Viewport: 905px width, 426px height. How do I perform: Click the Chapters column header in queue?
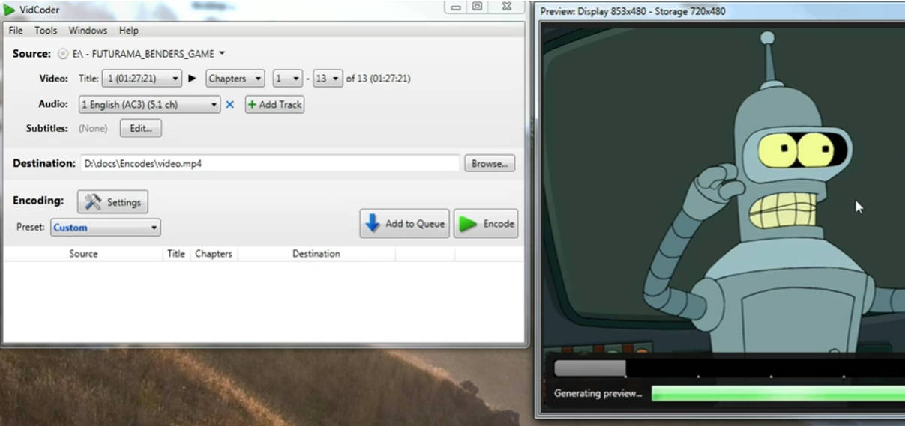pos(214,254)
